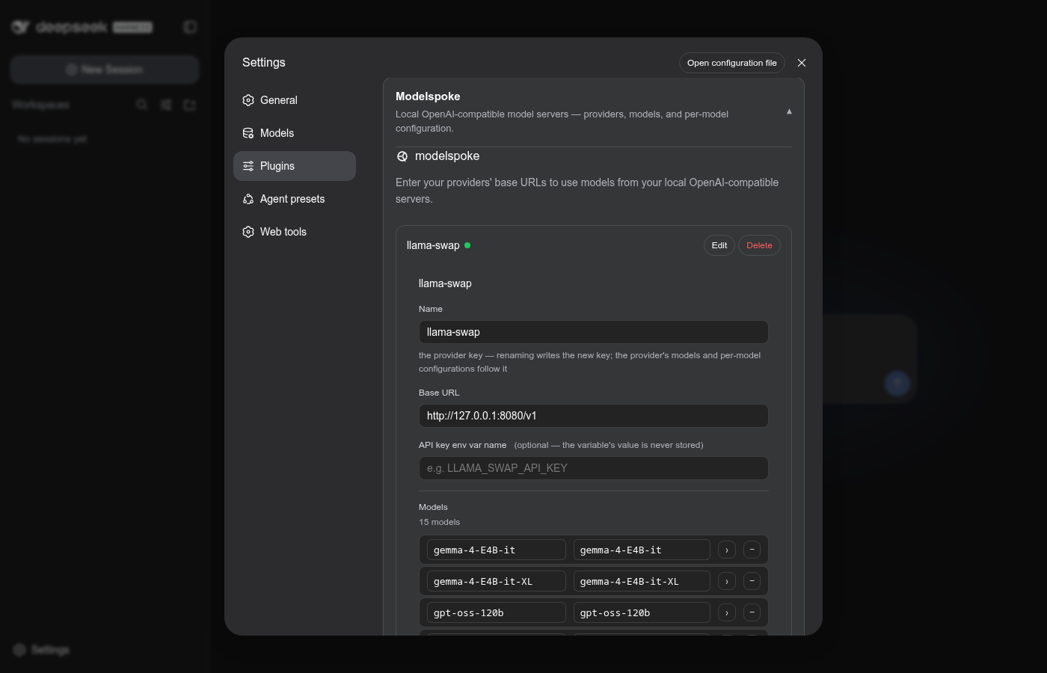Click New Session behind the dialog
Screen dimensions: 1047x673
105,70
